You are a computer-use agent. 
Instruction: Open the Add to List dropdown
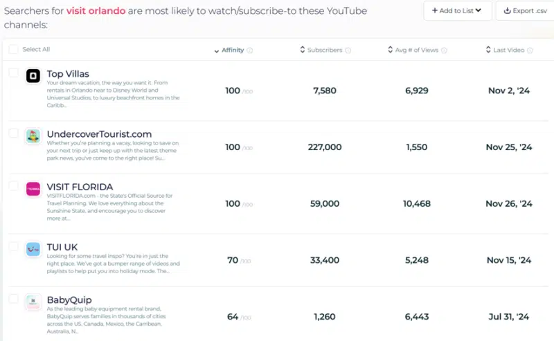(x=457, y=10)
